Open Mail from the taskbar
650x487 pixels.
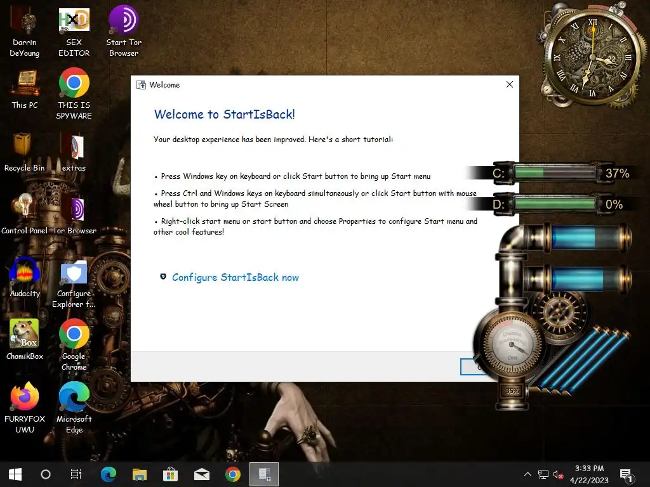pos(202,474)
